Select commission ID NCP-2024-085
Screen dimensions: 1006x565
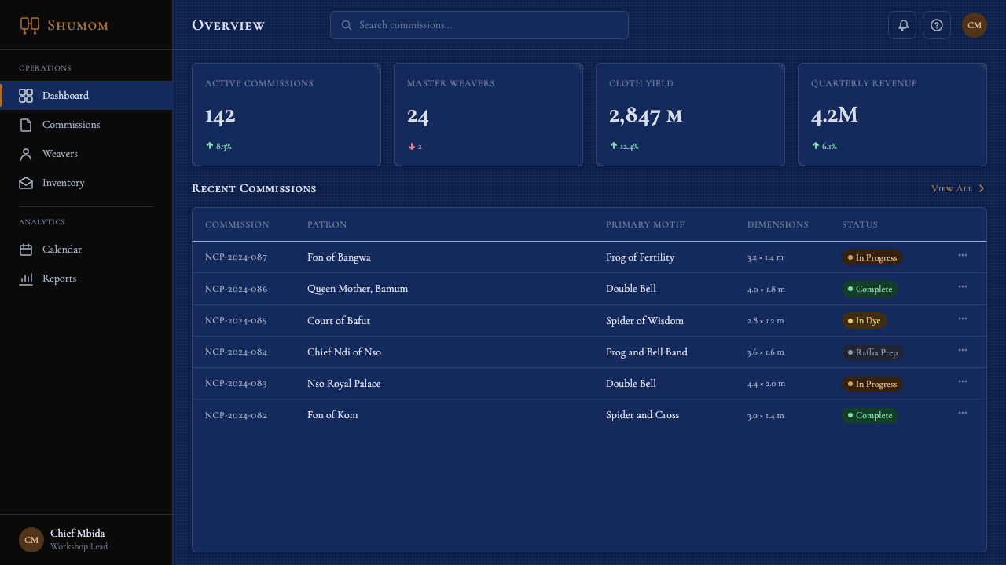(237, 320)
